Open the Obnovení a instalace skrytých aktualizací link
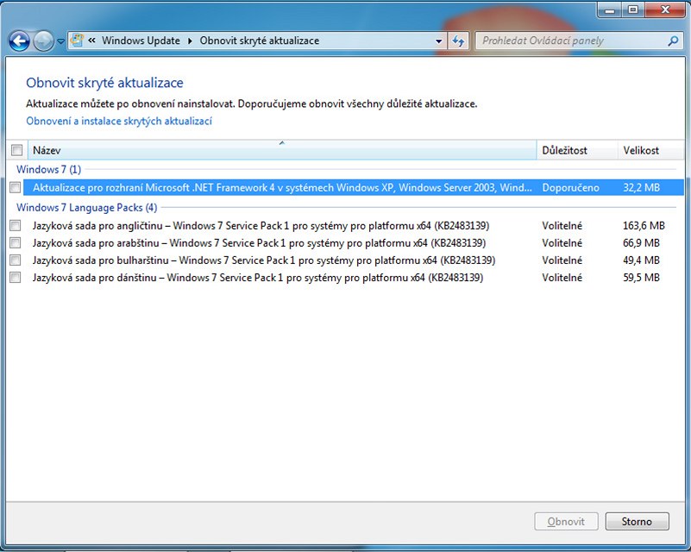Screen dimensions: 691x552 tap(119, 122)
